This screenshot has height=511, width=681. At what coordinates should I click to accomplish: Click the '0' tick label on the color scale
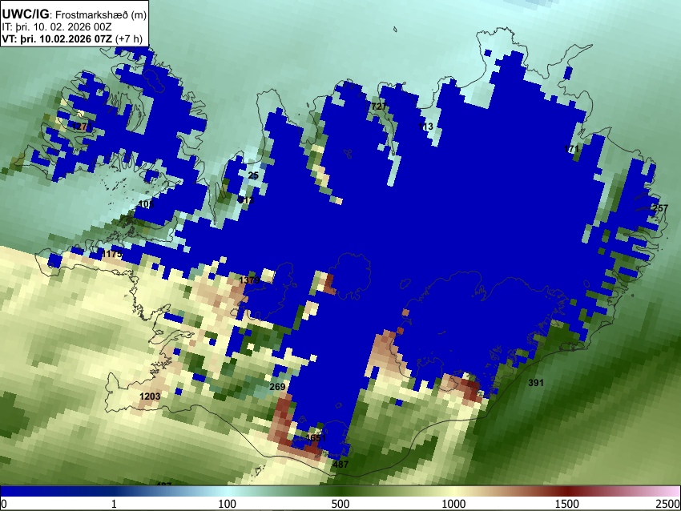point(4,504)
